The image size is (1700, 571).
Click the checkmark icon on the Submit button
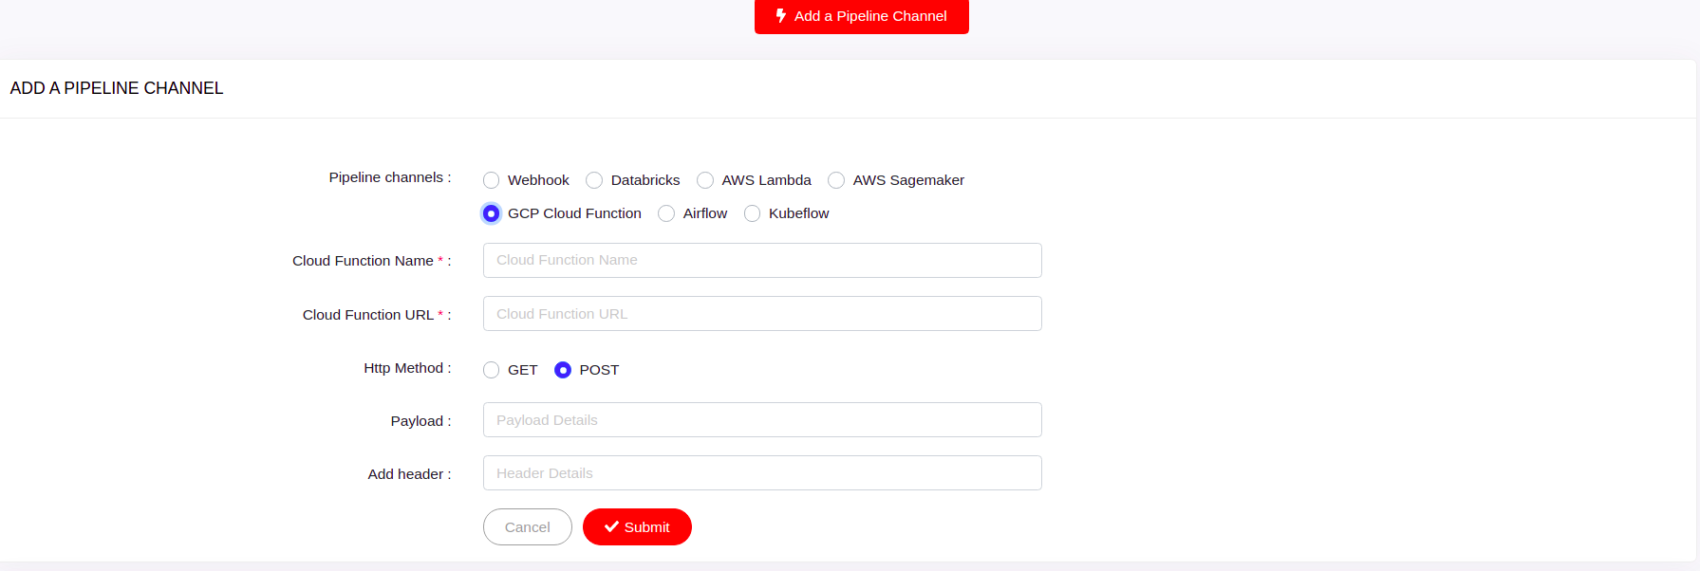[611, 527]
